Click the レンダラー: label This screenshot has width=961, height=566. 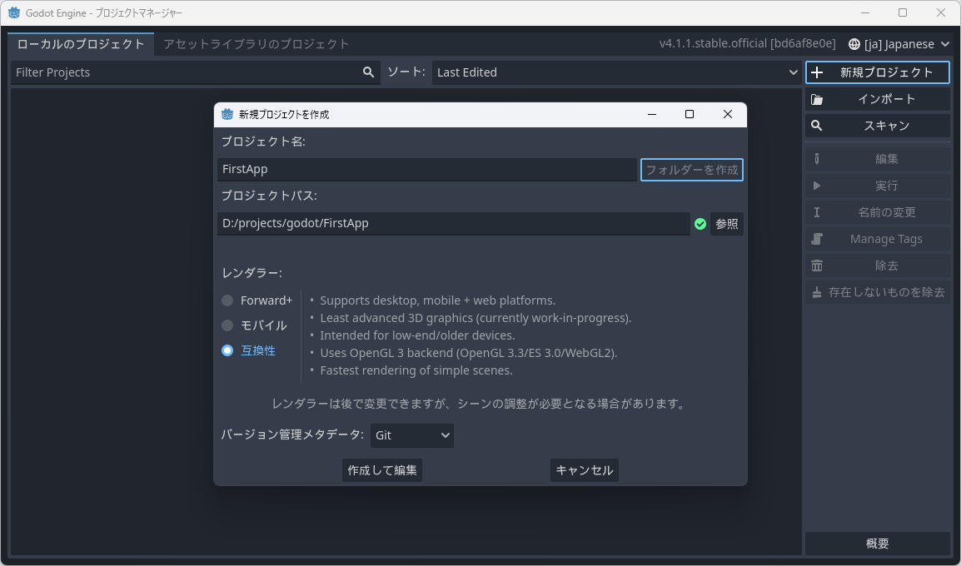pyautogui.click(x=251, y=273)
